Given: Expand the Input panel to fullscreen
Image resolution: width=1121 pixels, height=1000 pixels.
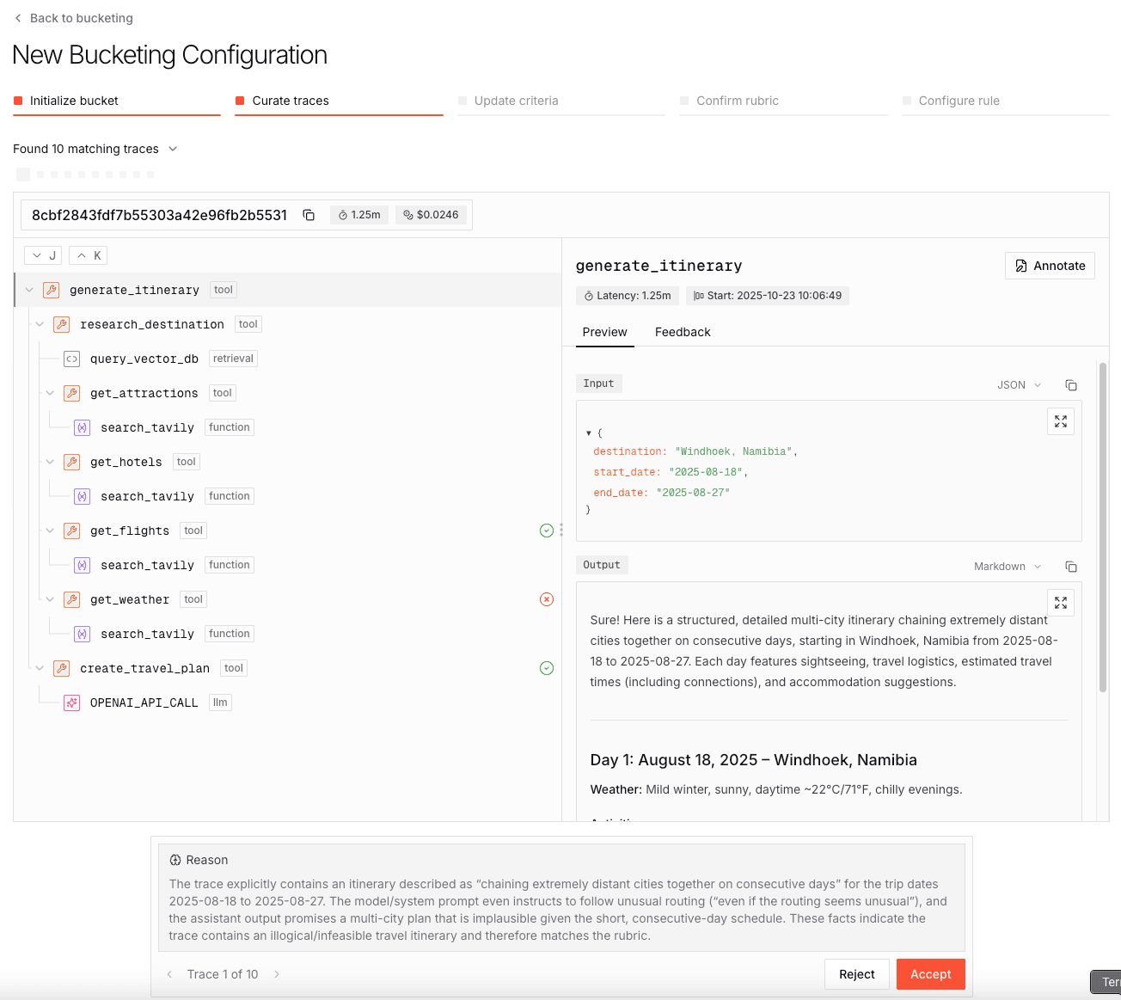Looking at the screenshot, I should pyautogui.click(x=1061, y=421).
